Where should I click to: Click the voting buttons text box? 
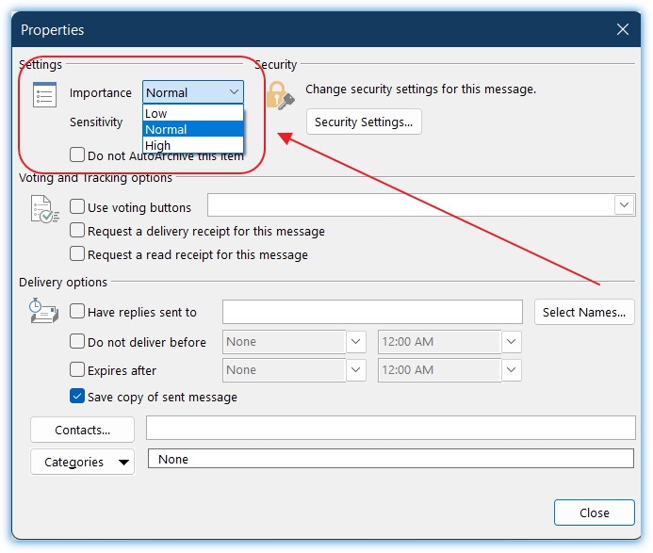point(411,204)
